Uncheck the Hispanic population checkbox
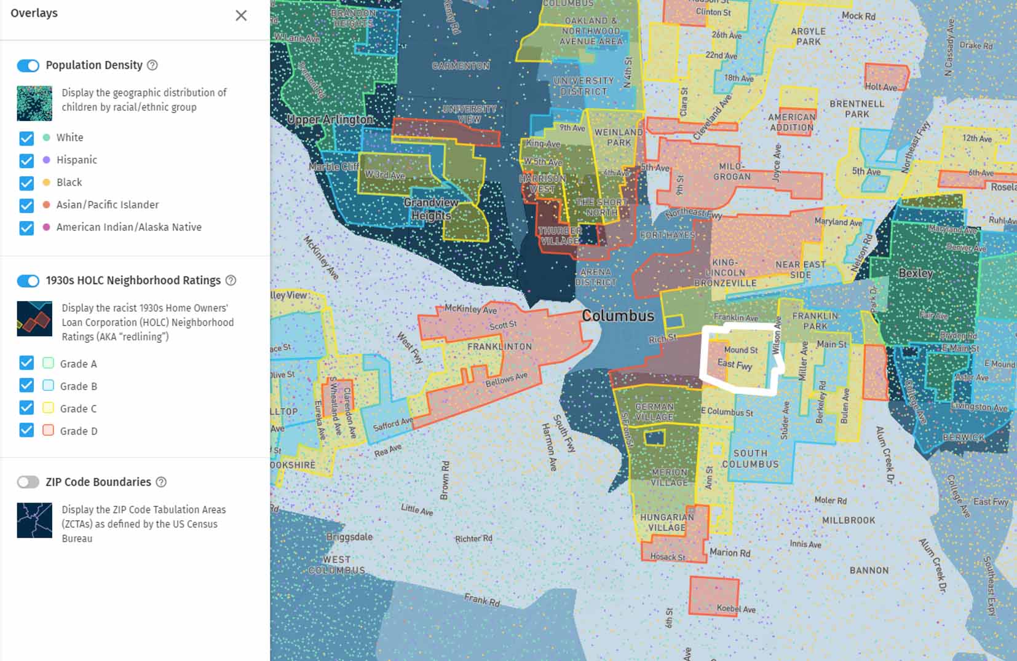 (x=26, y=160)
